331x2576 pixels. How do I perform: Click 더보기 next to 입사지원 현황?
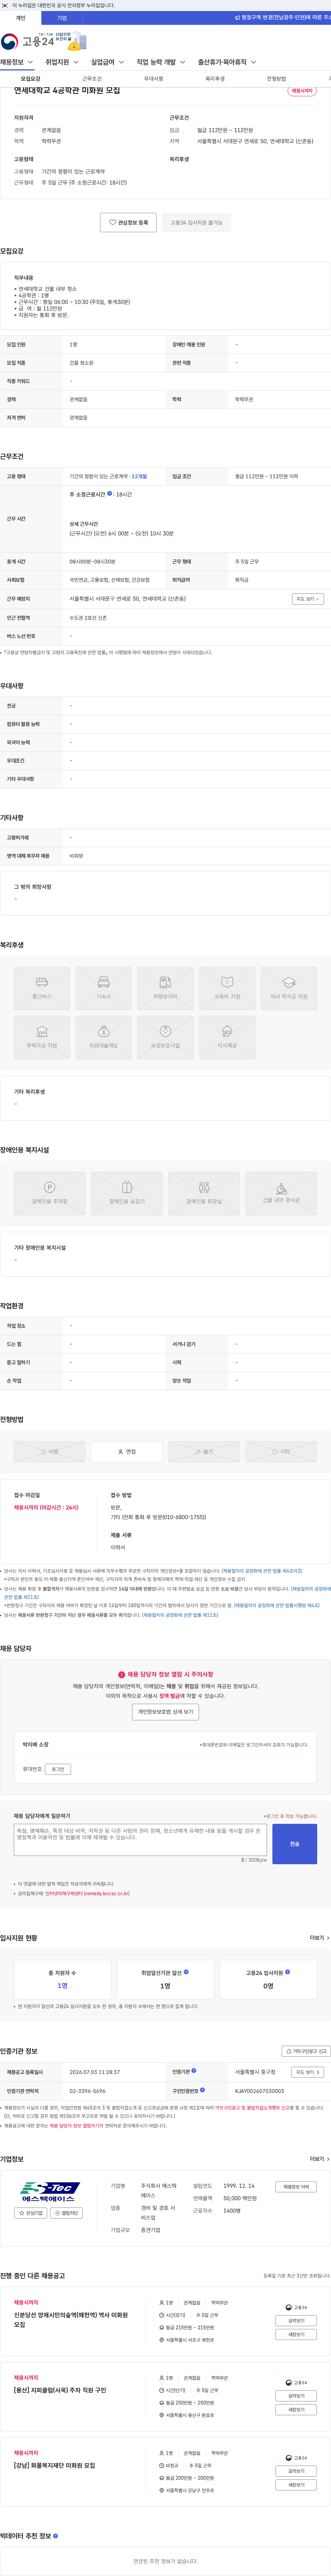[319, 1938]
